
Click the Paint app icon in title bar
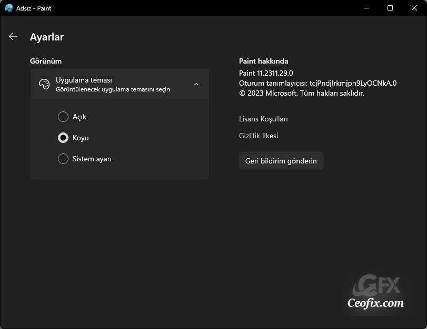click(x=9, y=8)
